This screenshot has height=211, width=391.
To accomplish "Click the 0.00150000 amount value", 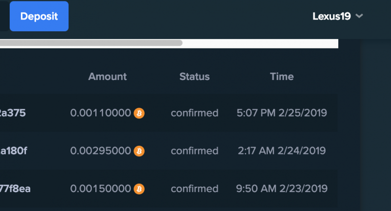I will pos(101,189).
